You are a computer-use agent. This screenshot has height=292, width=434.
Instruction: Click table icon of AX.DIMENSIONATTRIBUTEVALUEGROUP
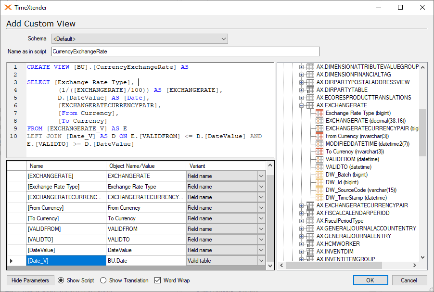(310, 67)
